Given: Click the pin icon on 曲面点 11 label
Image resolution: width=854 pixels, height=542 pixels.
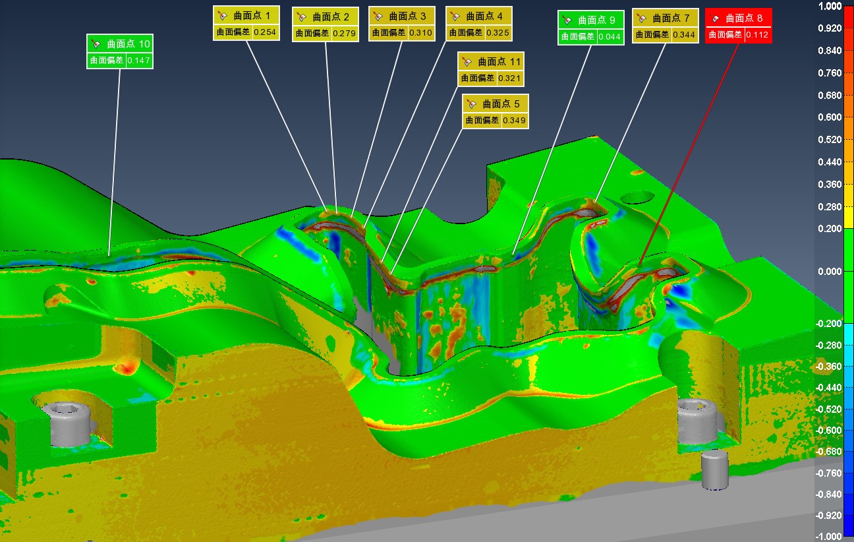Looking at the screenshot, I should [467, 61].
